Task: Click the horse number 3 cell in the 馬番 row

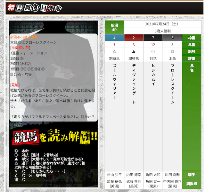Action: point(134,45)
